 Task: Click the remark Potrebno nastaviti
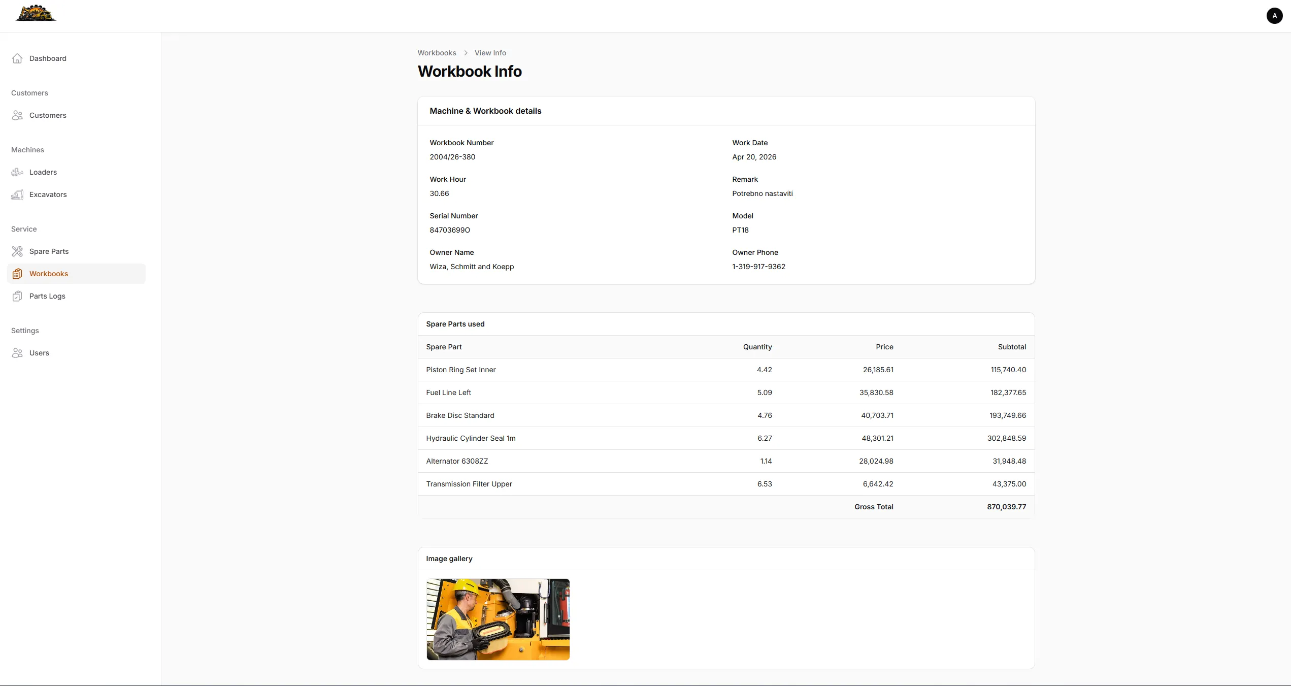(x=762, y=193)
